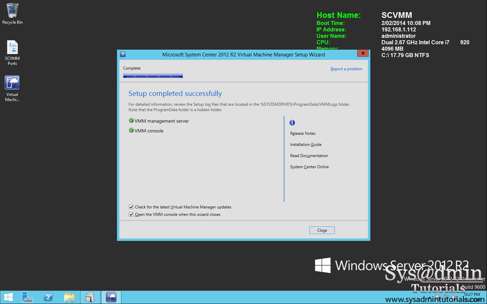Click the wizard title bar system icon

click(123, 54)
